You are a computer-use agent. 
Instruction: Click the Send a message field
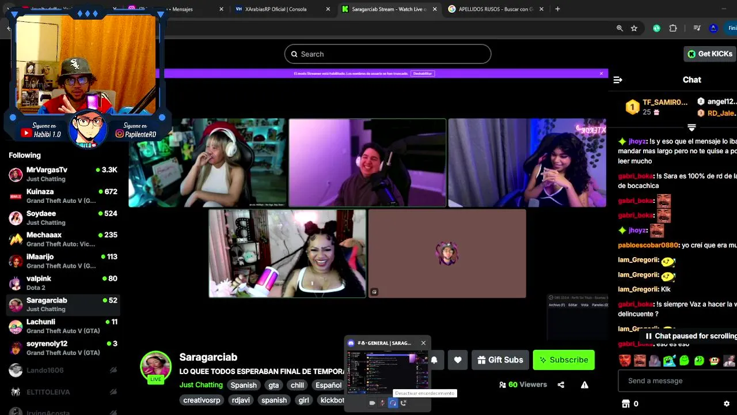point(677,380)
